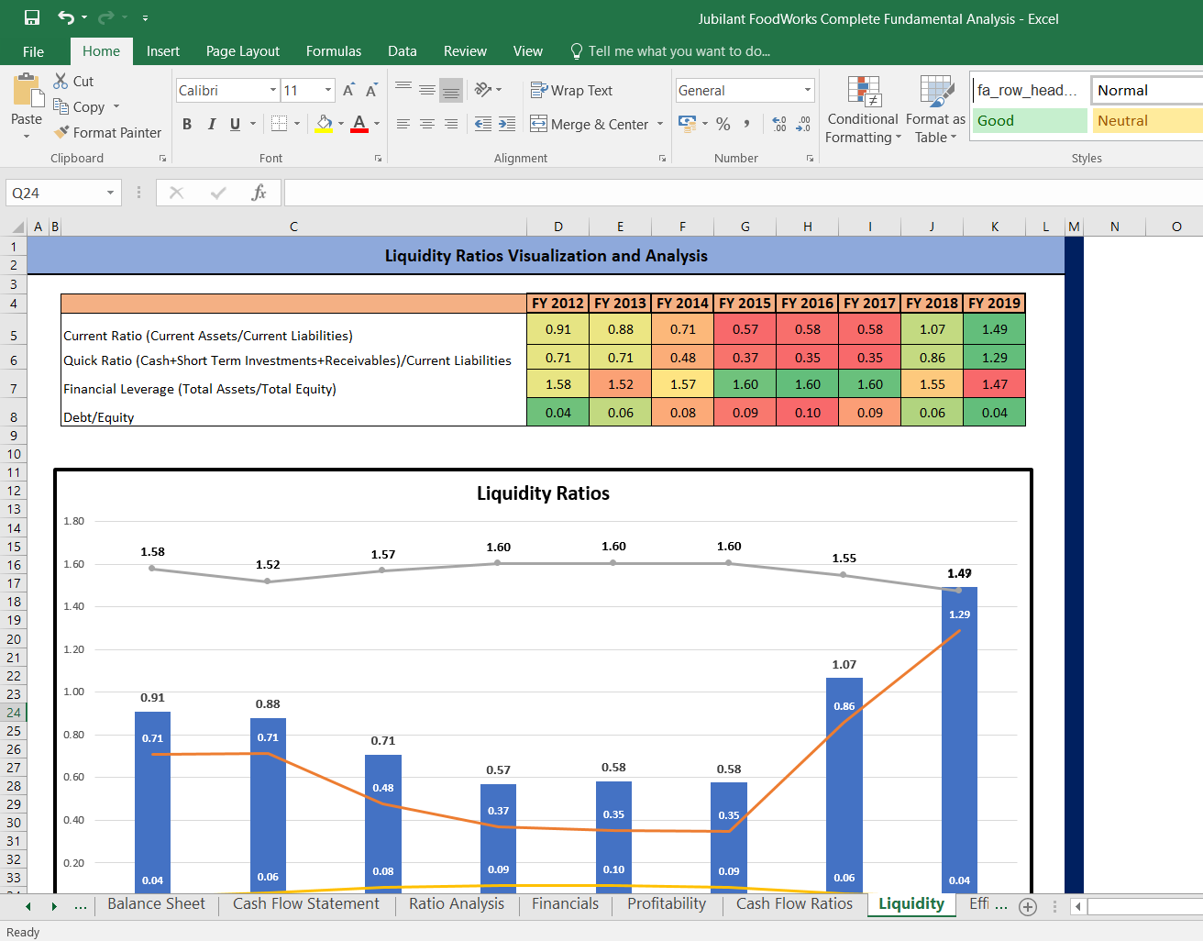The height and width of the screenshot is (941, 1203).
Task: Select column D header
Action: click(x=558, y=227)
